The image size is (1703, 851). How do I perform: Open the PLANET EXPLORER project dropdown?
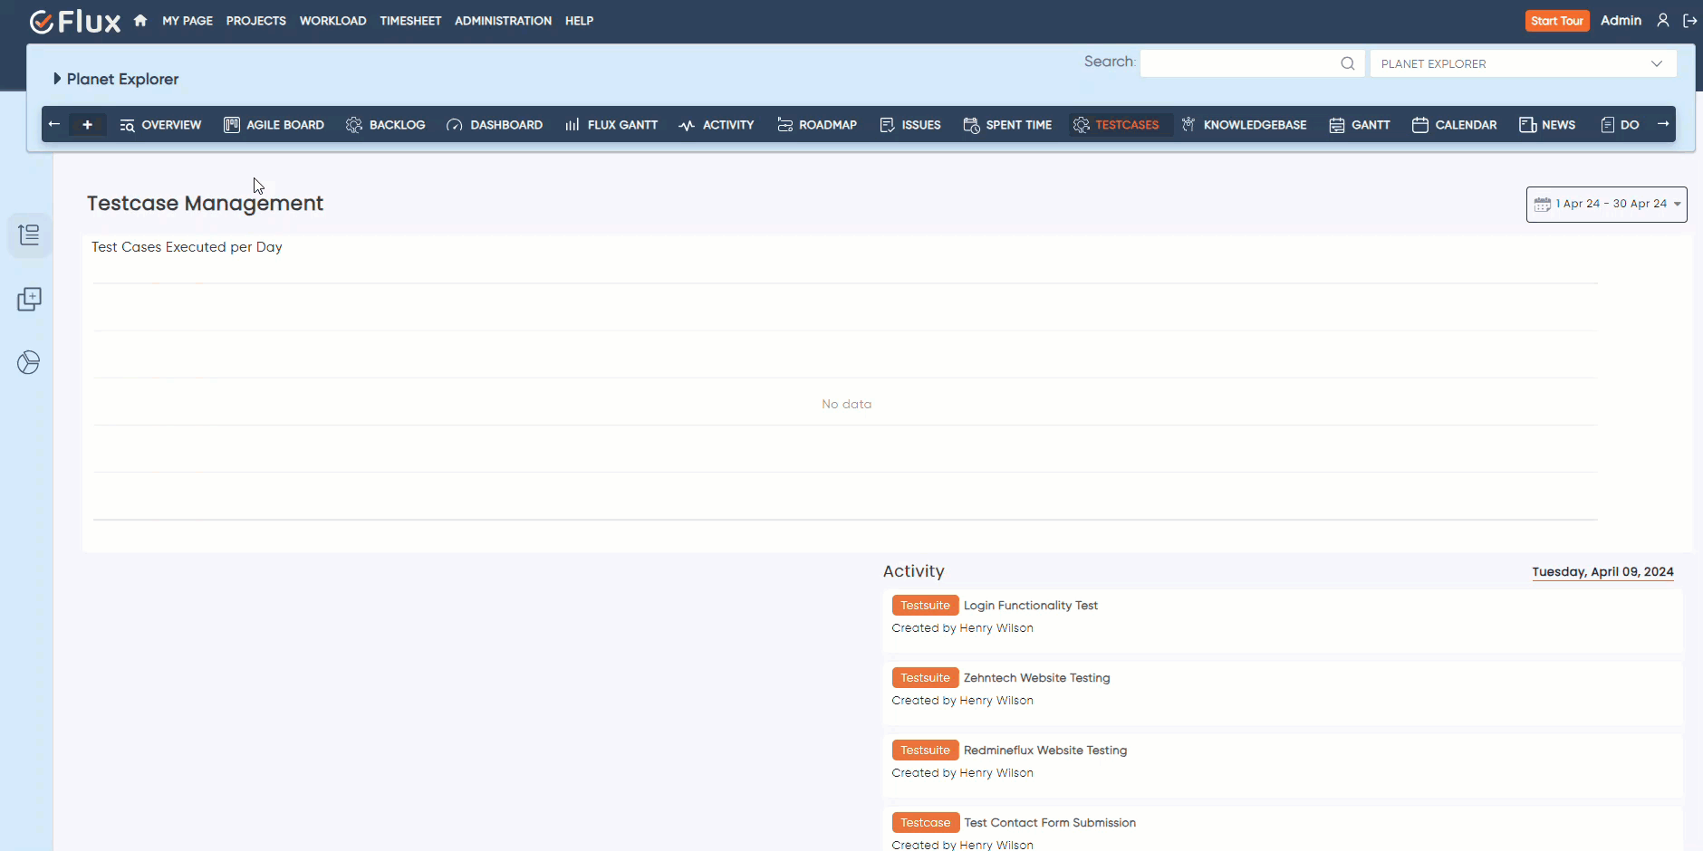coord(1522,63)
